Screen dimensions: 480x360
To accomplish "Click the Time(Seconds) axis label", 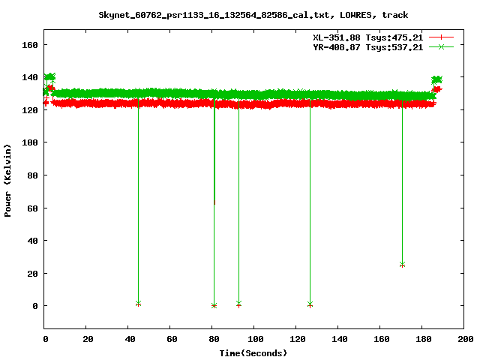I will pyautogui.click(x=253, y=353).
